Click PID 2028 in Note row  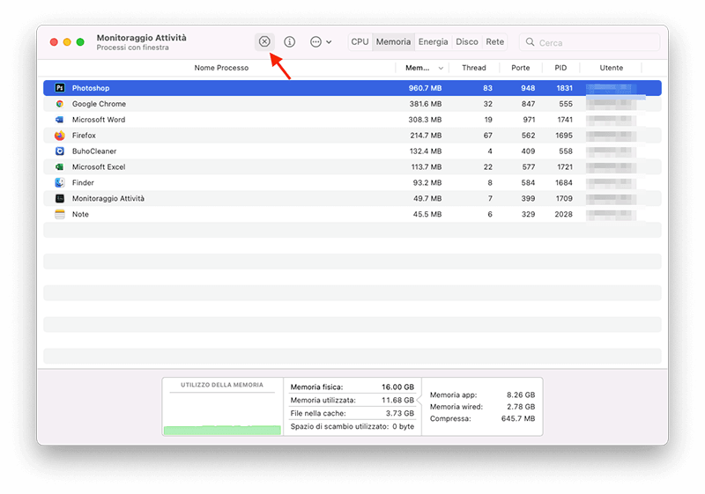coord(563,214)
